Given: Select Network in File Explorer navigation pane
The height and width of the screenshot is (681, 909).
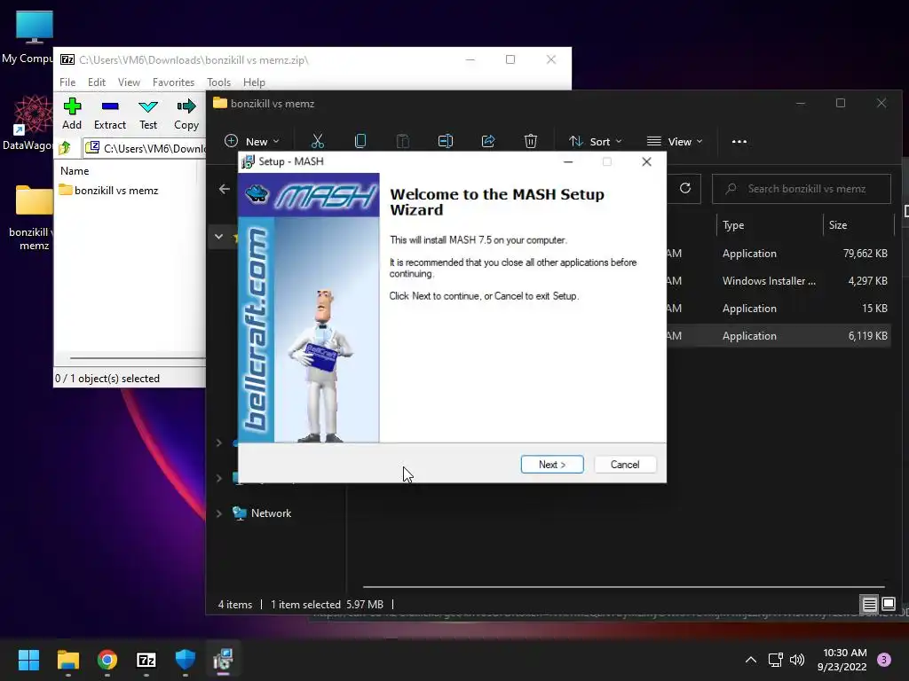Looking at the screenshot, I should [x=271, y=513].
